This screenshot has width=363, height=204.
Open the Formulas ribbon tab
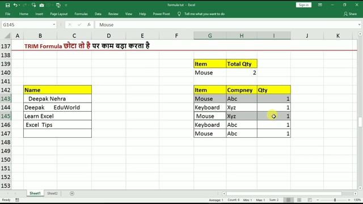pyautogui.click(x=81, y=14)
